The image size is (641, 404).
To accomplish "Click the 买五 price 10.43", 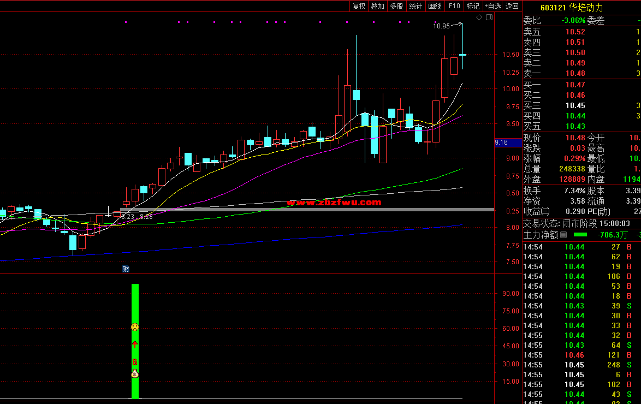I will coord(575,126).
